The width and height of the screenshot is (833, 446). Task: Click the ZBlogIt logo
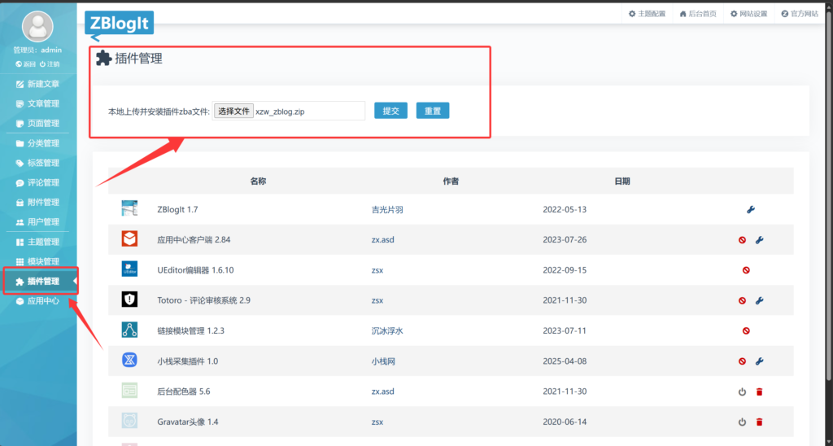[119, 24]
